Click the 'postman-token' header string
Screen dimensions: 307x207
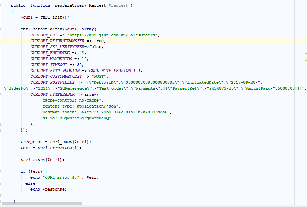coord(105,112)
